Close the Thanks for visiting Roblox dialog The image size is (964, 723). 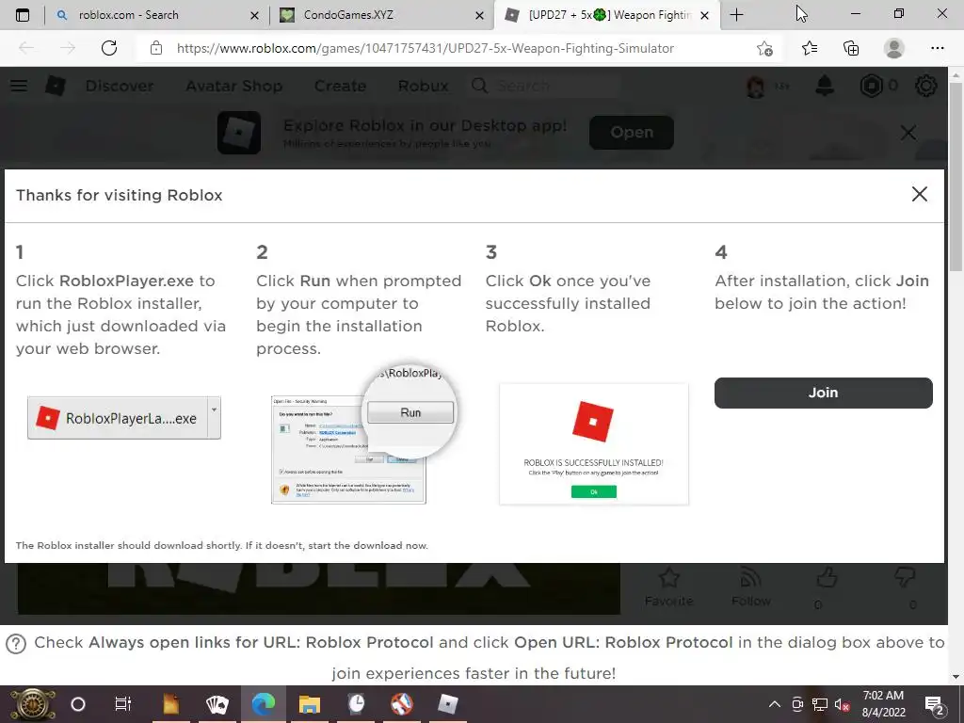919,194
